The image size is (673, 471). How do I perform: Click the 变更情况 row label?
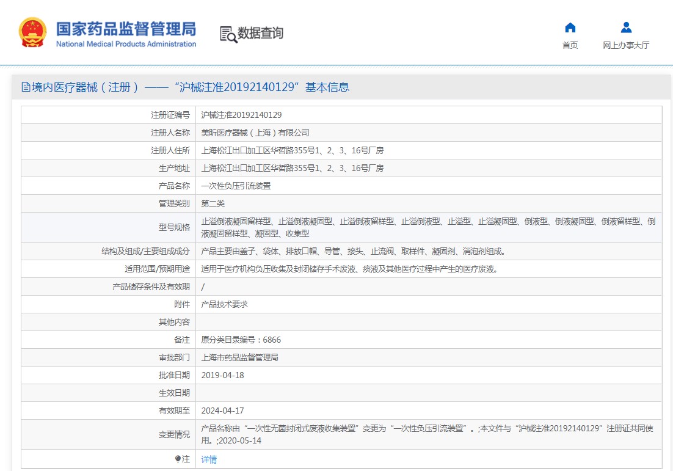[174, 434]
